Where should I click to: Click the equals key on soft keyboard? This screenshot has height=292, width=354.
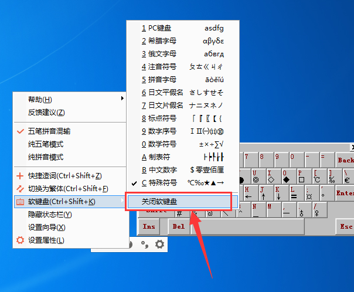tap(327, 160)
